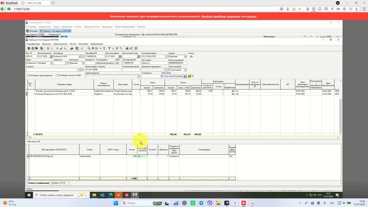Click the Windows Start button on host taskbar
Screen dimensions: 368x207
pyautogui.click(x=116, y=203)
